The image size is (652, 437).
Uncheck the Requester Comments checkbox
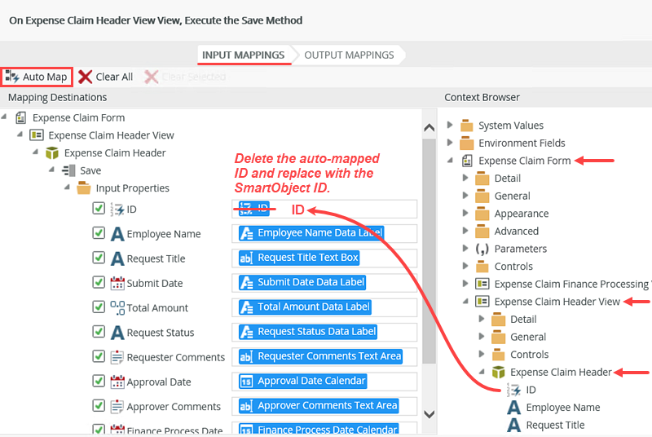[99, 356]
